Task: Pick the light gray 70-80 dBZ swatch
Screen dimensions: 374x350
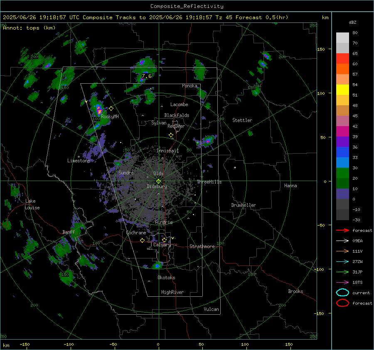Action: point(342,37)
